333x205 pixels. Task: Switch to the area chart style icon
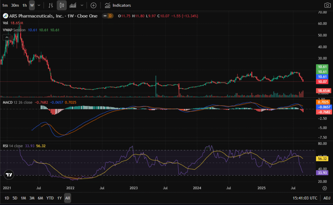pyautogui.click(x=73, y=5)
